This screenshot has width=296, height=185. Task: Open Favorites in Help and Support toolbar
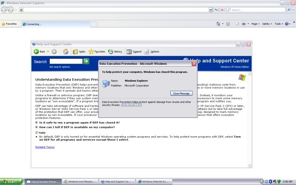coord(97,51)
